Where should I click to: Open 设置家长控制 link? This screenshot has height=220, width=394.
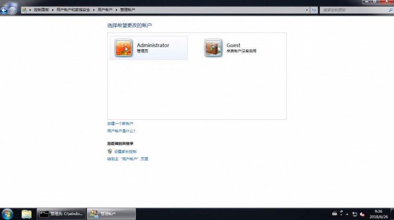tap(125, 151)
